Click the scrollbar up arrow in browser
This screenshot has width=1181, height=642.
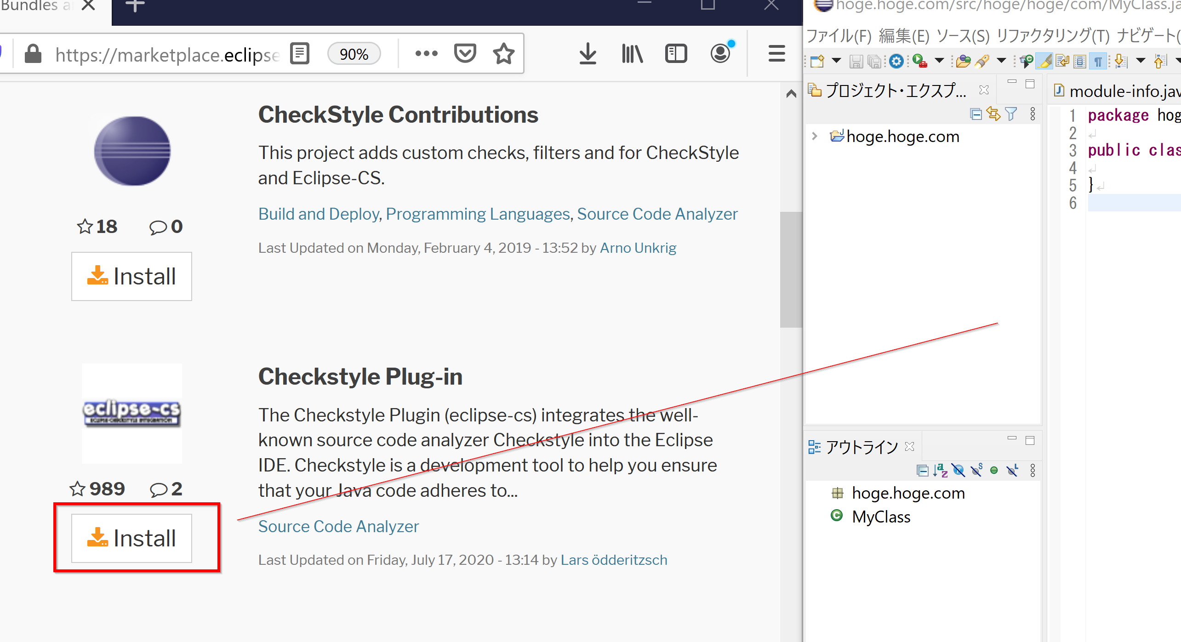tap(791, 94)
